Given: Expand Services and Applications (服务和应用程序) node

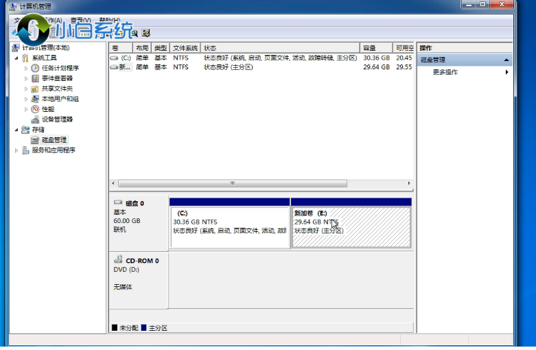Looking at the screenshot, I should pos(16,150).
